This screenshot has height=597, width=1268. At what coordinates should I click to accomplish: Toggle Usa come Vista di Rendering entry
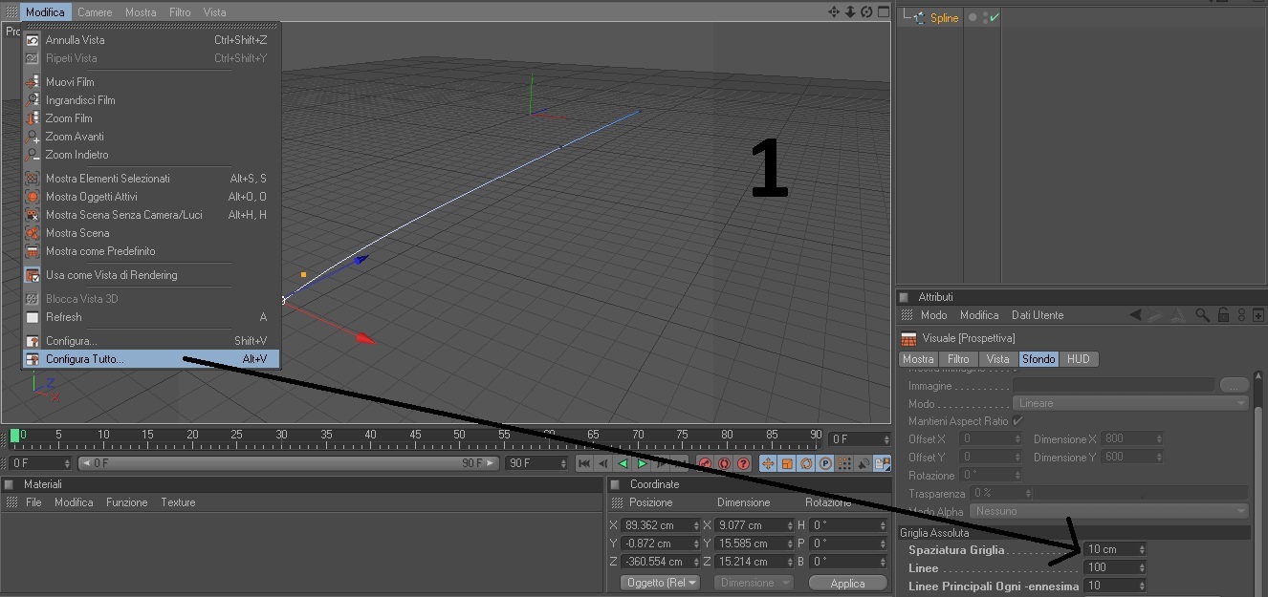(151, 275)
